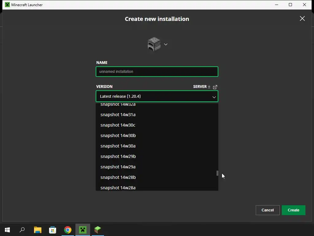
Task: Select snapshot 14w31a from version list
Action: 157,115
